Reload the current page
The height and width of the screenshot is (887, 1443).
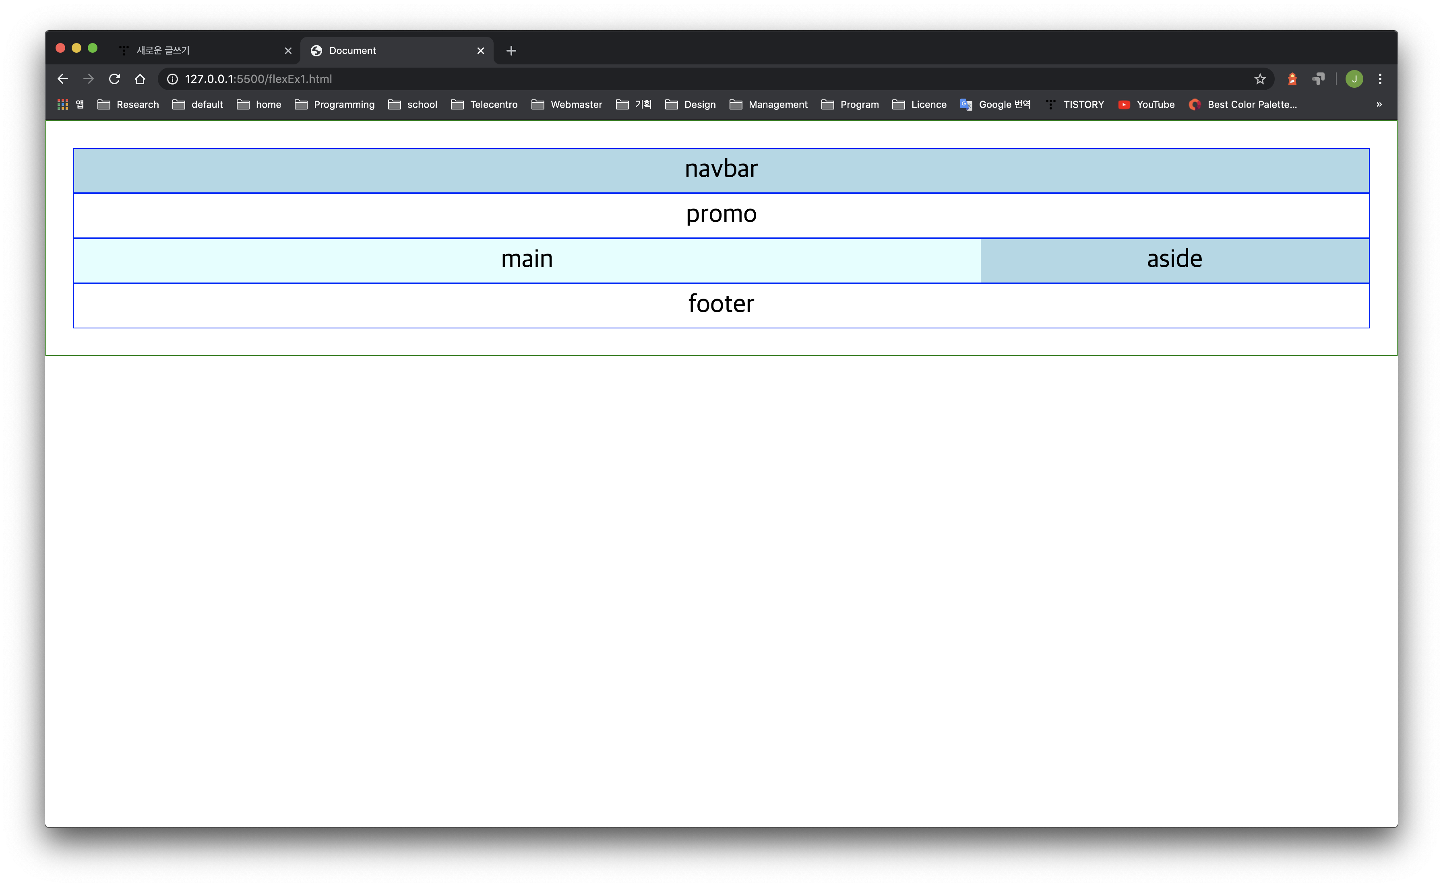(x=114, y=78)
